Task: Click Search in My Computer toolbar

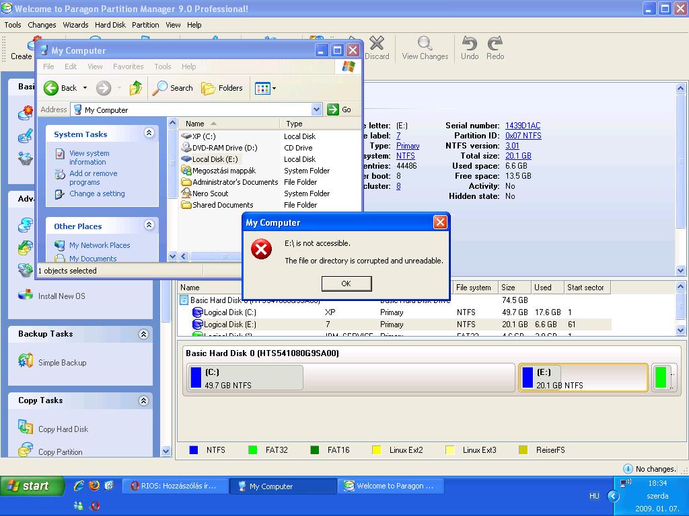Action: 173,88
